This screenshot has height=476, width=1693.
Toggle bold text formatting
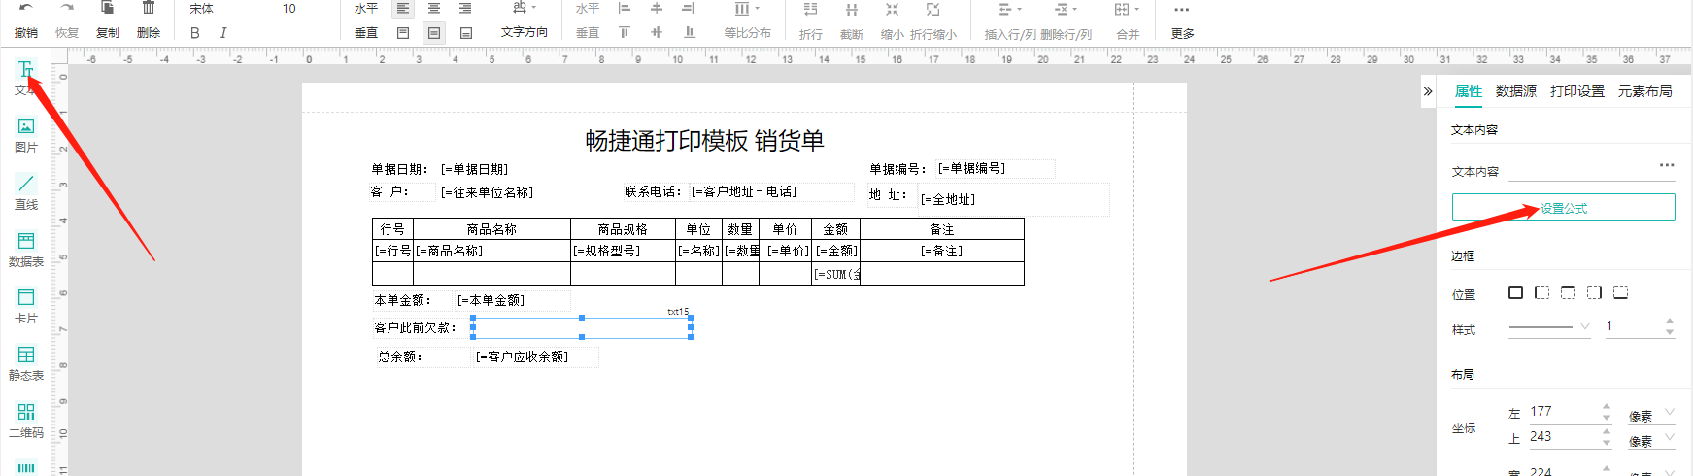pos(195,33)
